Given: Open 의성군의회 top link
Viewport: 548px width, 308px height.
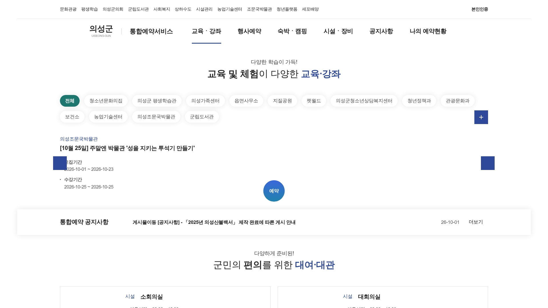Looking at the screenshot, I should (x=113, y=9).
